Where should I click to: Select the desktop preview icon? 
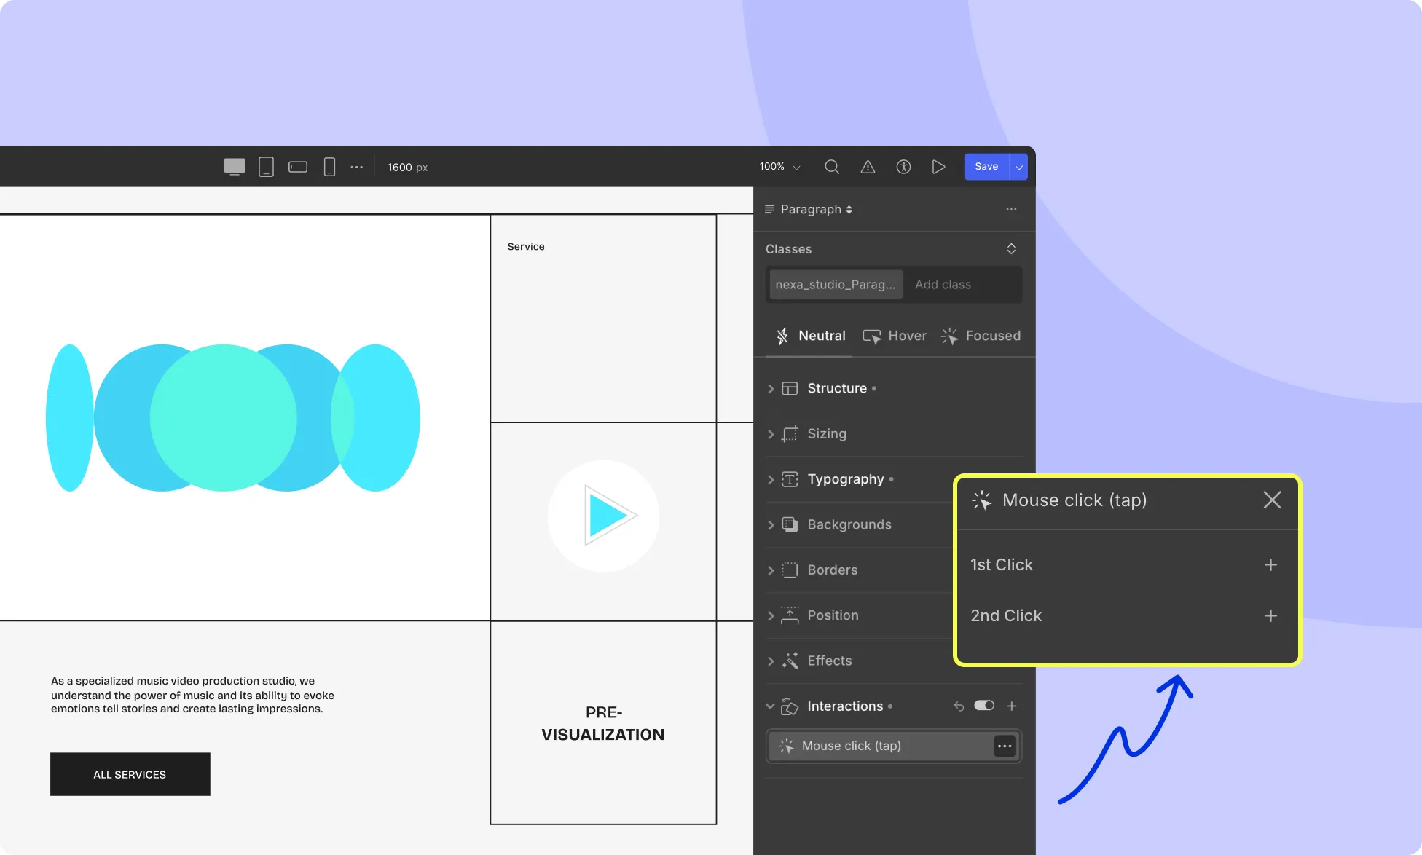click(x=234, y=166)
